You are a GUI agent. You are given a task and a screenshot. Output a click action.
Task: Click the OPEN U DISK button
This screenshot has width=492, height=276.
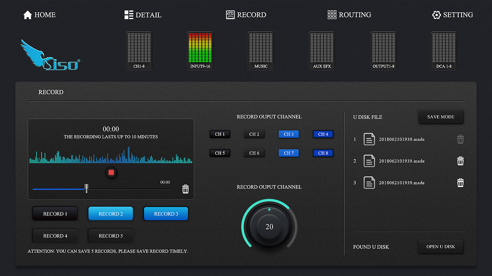(441, 246)
